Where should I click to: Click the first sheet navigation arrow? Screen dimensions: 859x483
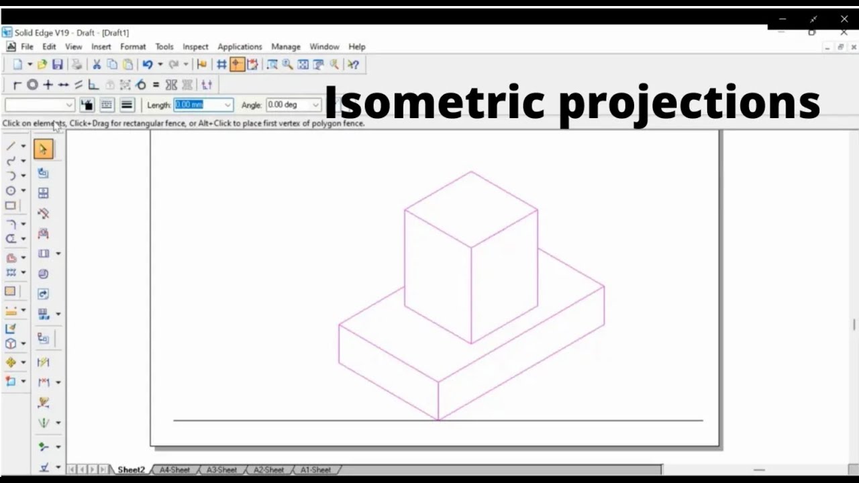[x=72, y=470]
